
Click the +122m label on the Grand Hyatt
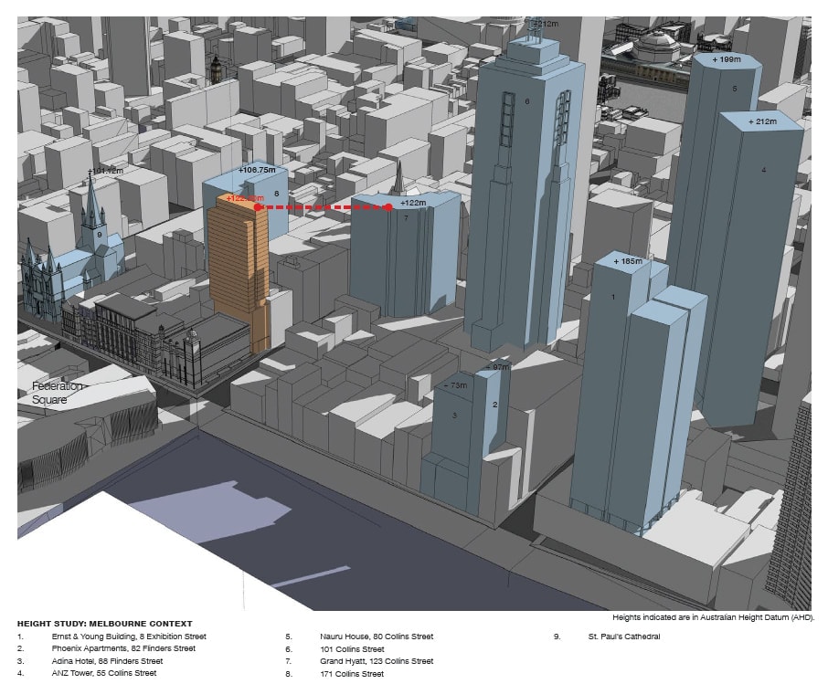pos(413,203)
